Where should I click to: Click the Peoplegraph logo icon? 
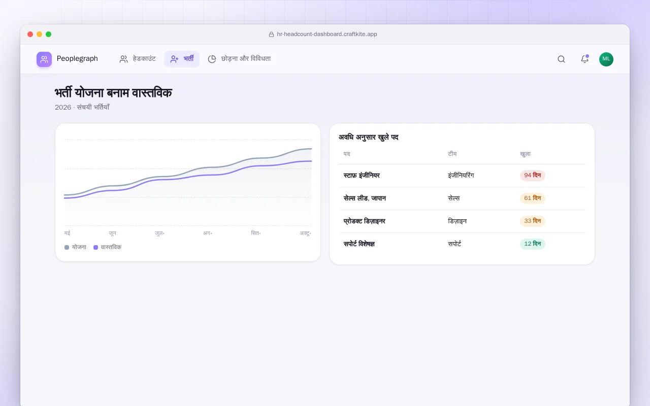(44, 59)
